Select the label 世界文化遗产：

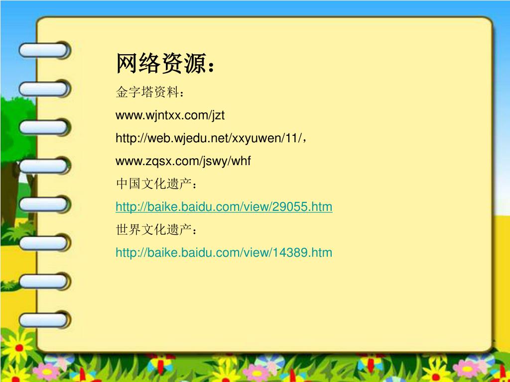(156, 230)
